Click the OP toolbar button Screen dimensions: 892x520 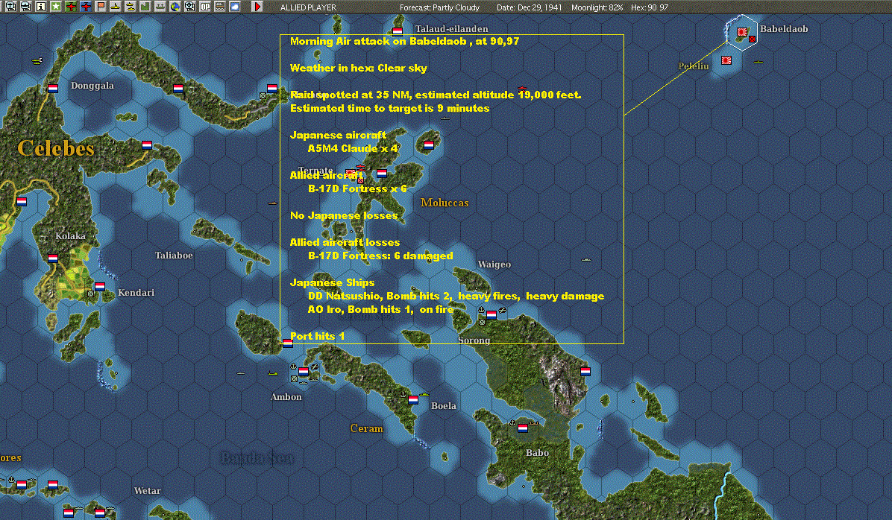[205, 7]
